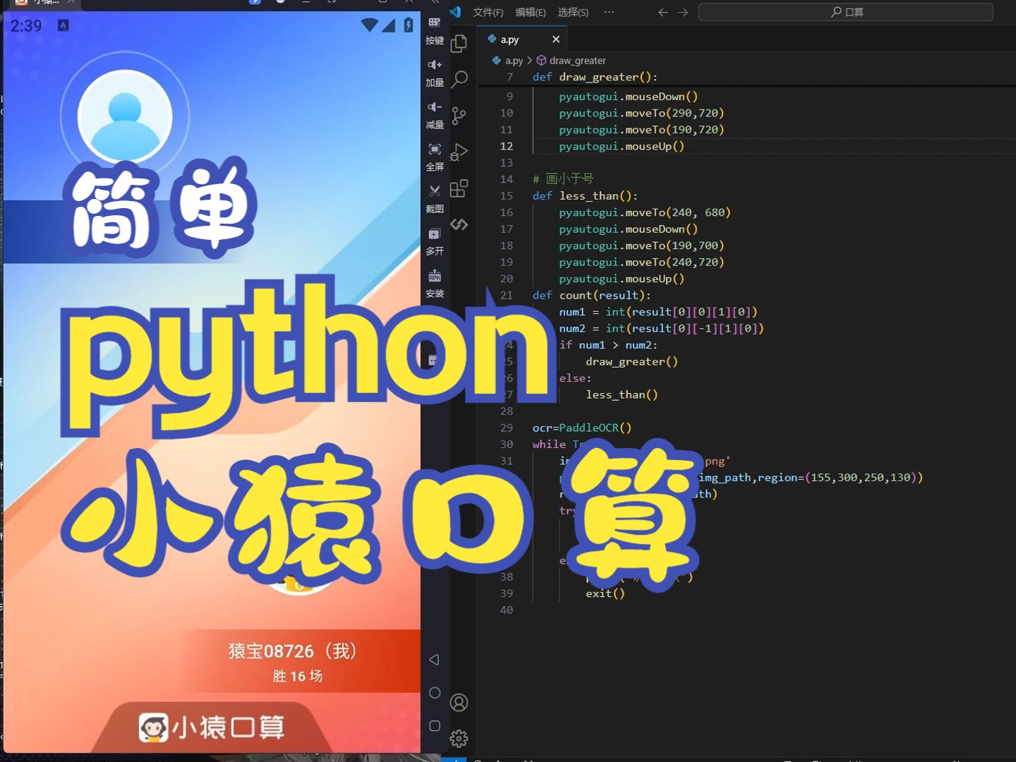Tap the 胜 16 场 win count
The image size is (1016, 762).
coord(297,676)
